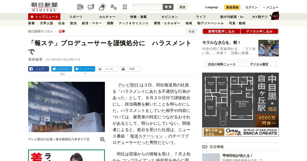Open the scrap clipping icon in header

coord(91,7)
